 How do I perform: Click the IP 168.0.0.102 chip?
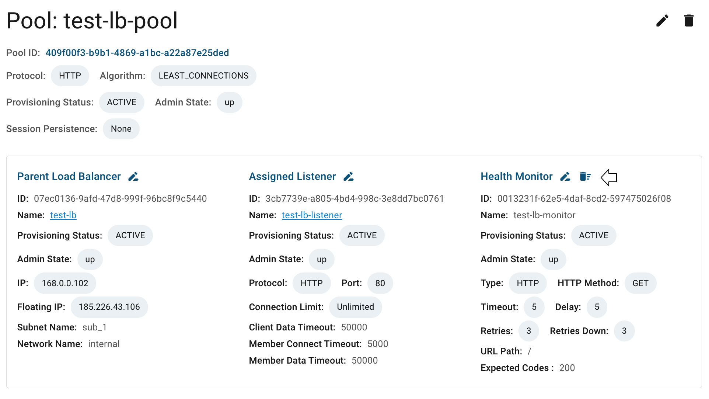pyautogui.click(x=65, y=284)
